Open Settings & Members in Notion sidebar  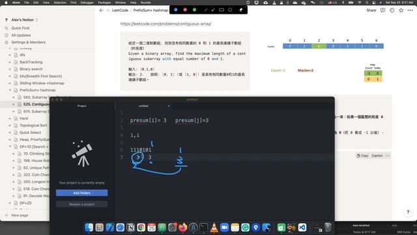tap(28, 42)
